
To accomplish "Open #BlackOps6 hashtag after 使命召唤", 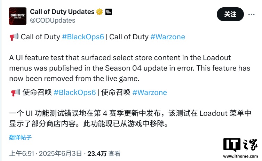I will (x=75, y=92).
